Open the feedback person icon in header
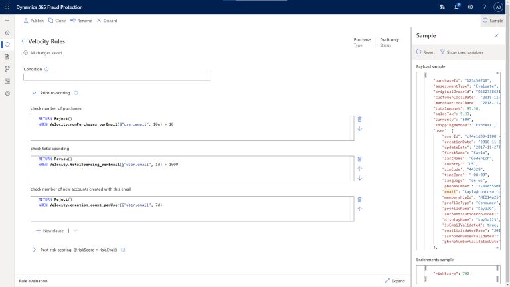 (x=442, y=7)
